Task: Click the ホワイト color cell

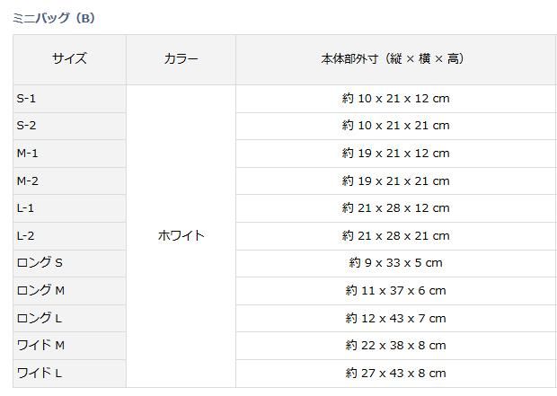Action: coord(181,235)
